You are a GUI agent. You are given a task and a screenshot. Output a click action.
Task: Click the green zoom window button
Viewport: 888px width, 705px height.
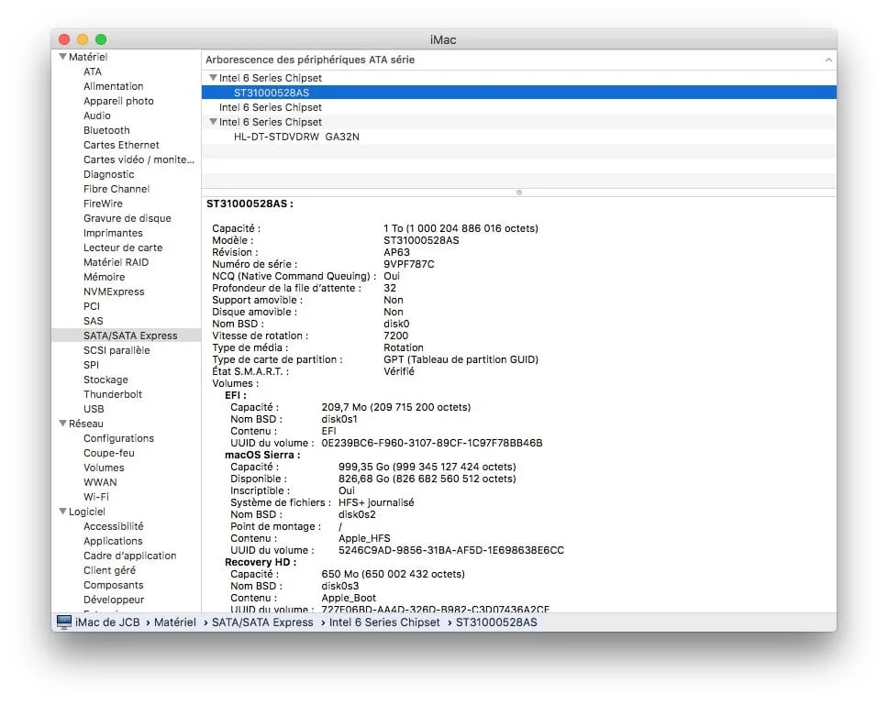pyautogui.click(x=101, y=39)
